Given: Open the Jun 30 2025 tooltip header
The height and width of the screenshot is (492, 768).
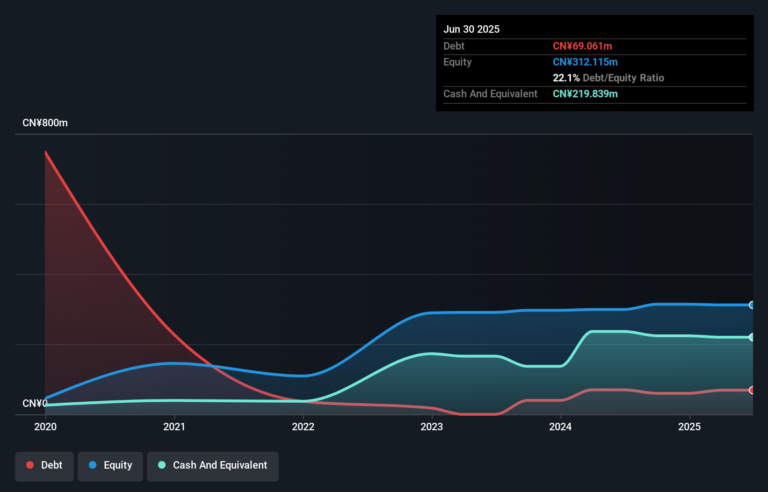Looking at the screenshot, I should coord(471,29).
